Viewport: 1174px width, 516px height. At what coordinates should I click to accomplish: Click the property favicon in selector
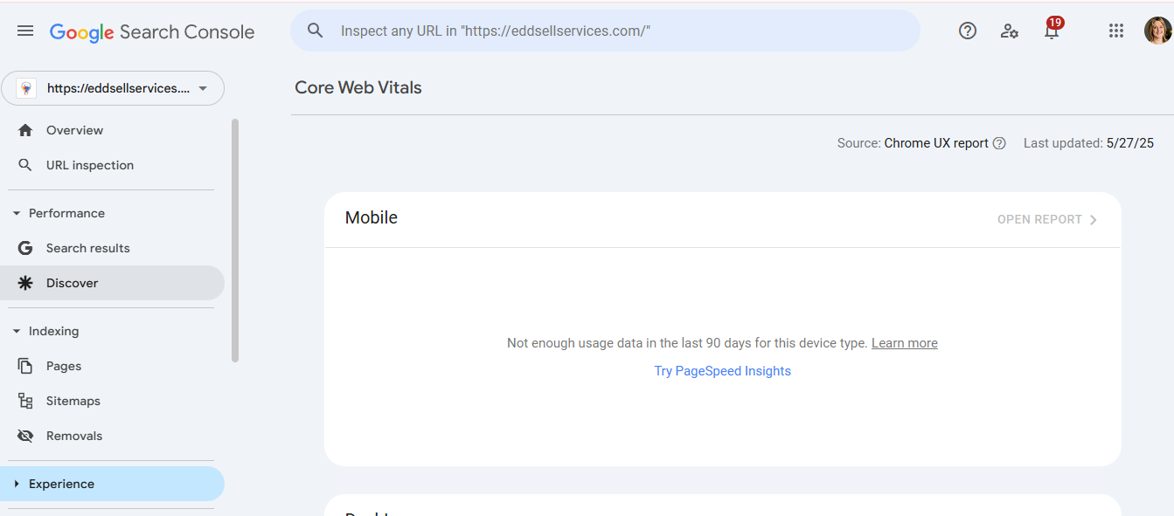[26, 88]
